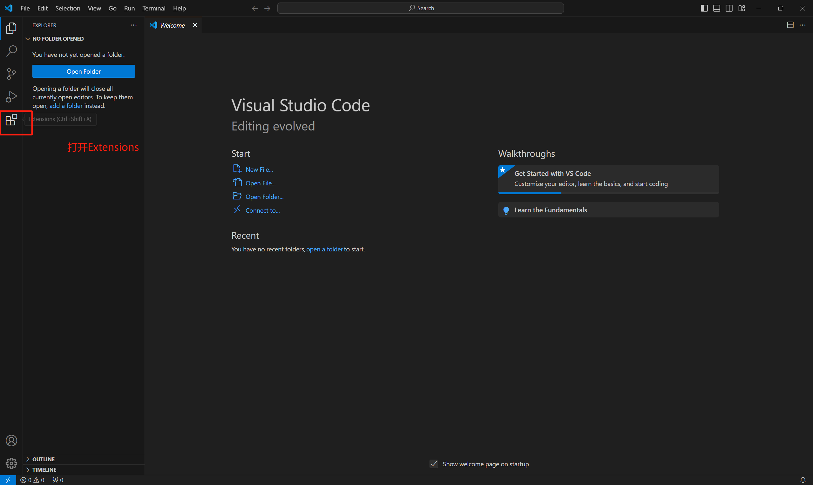Click the EXPLORER panel title

pos(44,25)
